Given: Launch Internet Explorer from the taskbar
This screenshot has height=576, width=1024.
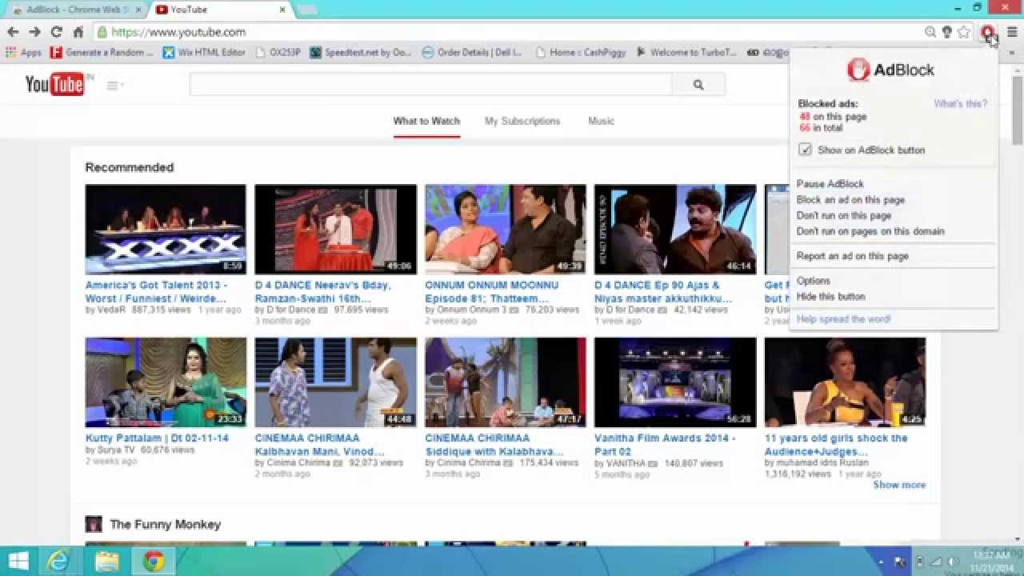Looking at the screenshot, I should click(58, 562).
